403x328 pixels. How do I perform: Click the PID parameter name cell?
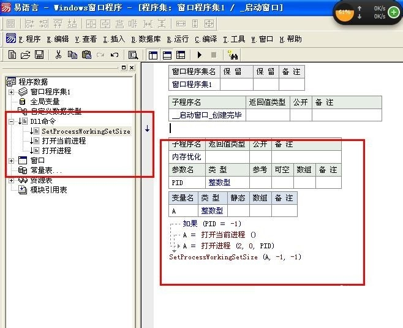tap(187, 183)
